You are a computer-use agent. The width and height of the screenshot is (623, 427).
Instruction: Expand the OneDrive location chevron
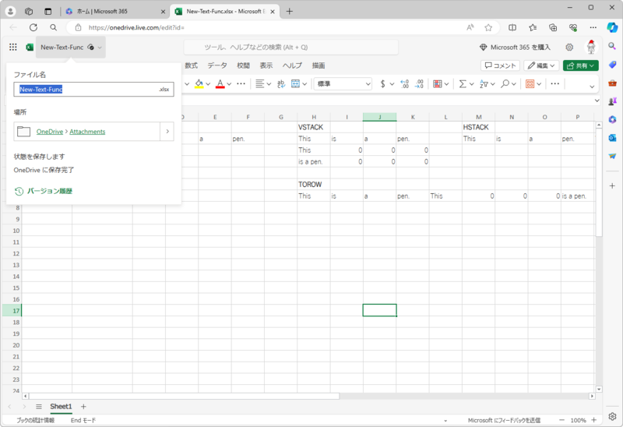pyautogui.click(x=167, y=132)
